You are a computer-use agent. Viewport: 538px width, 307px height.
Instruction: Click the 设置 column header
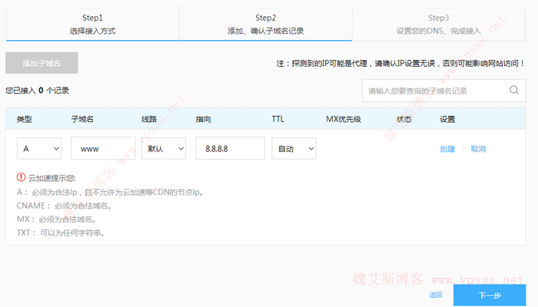tap(447, 119)
